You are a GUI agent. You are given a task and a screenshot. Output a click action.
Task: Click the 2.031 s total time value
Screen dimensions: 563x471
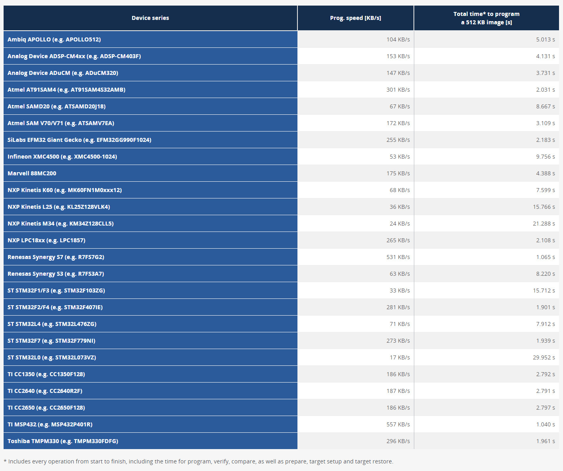click(x=545, y=90)
